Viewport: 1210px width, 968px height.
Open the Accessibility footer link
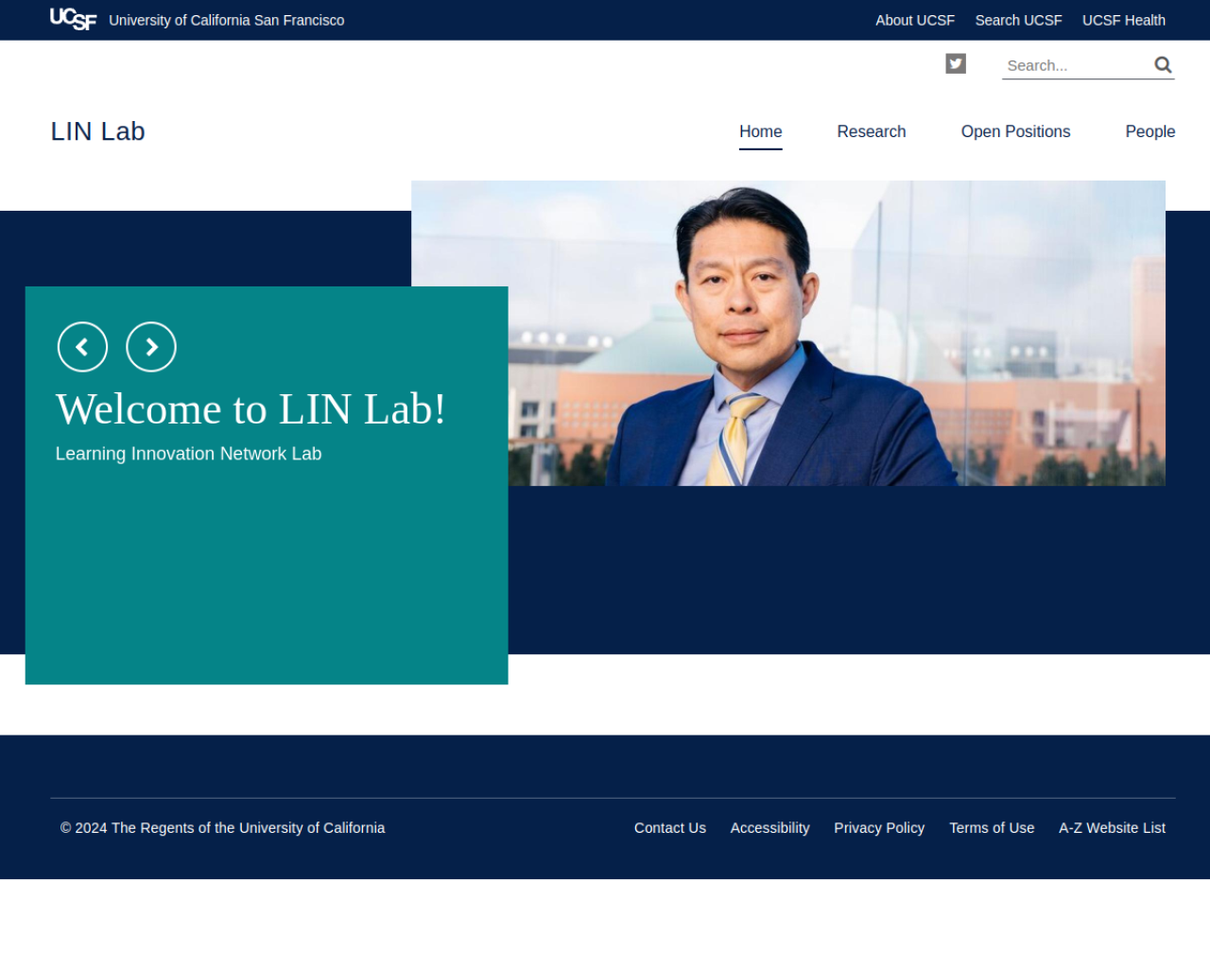tap(769, 828)
